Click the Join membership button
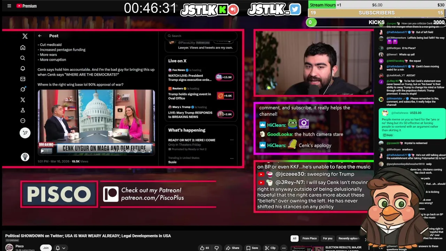446x251 pixels. point(46,248)
